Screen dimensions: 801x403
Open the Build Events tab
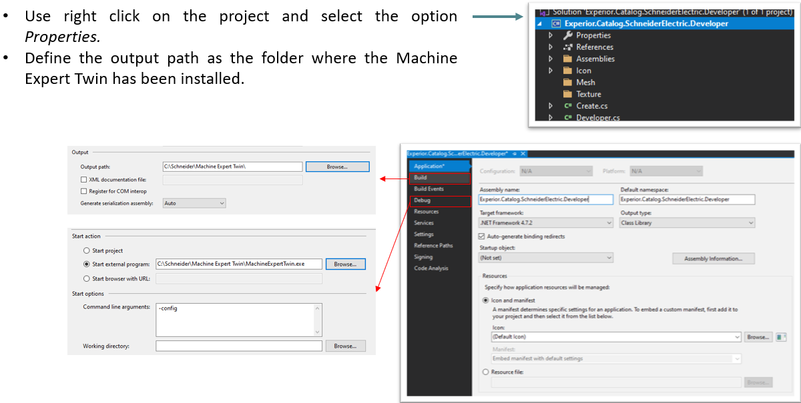[439, 189]
